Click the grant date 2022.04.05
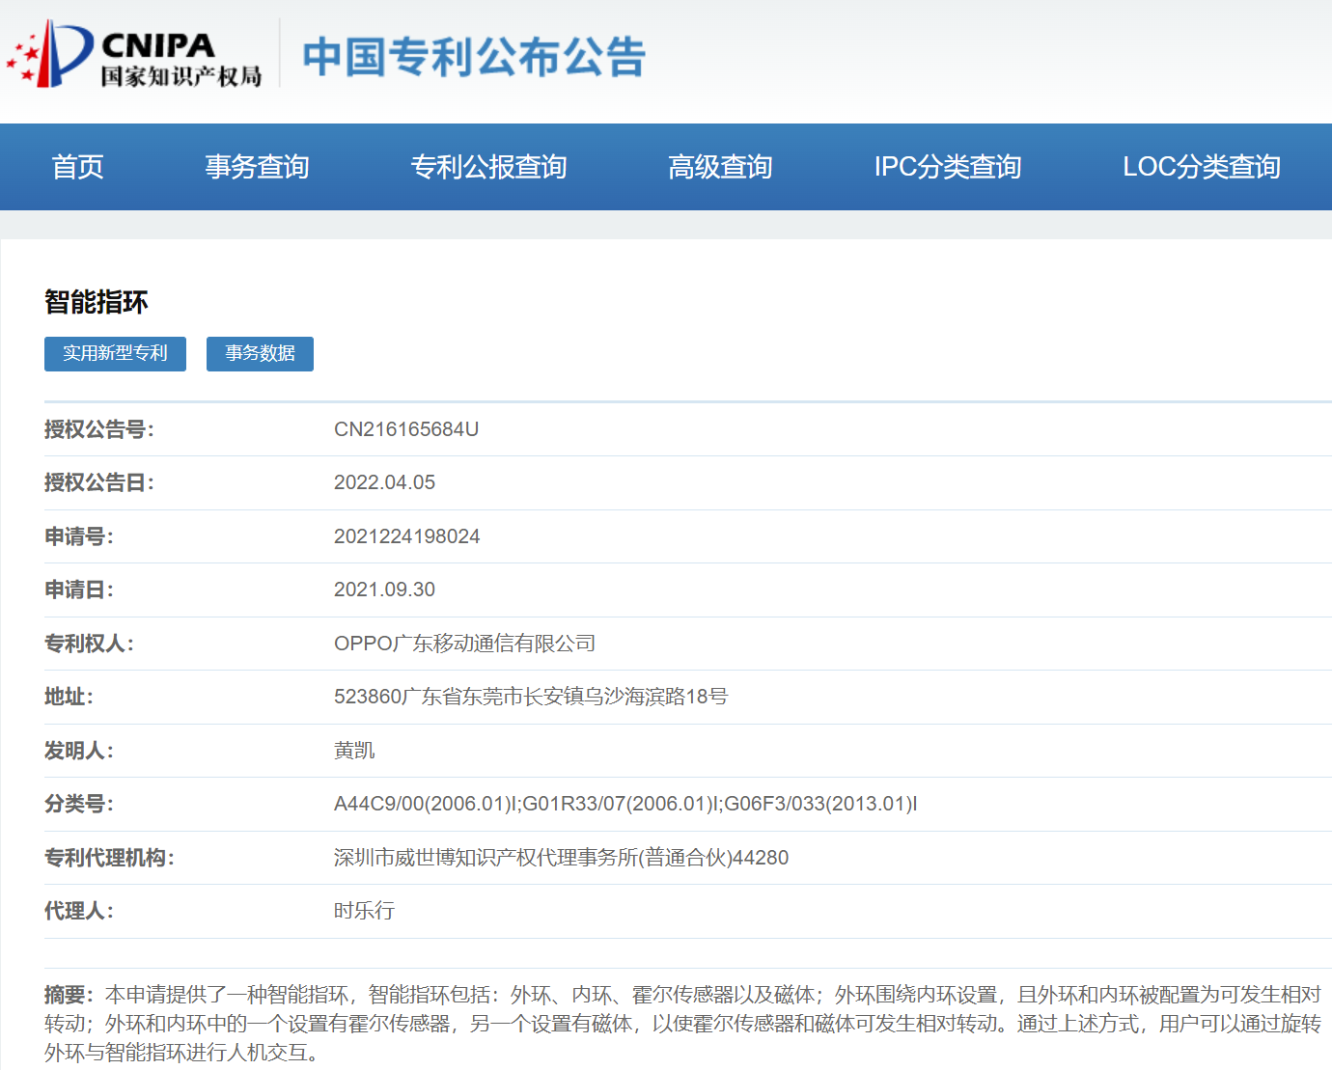 pos(385,481)
